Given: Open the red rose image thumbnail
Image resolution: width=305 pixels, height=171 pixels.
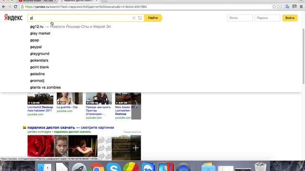Looking at the screenshot, I should [x=41, y=146].
